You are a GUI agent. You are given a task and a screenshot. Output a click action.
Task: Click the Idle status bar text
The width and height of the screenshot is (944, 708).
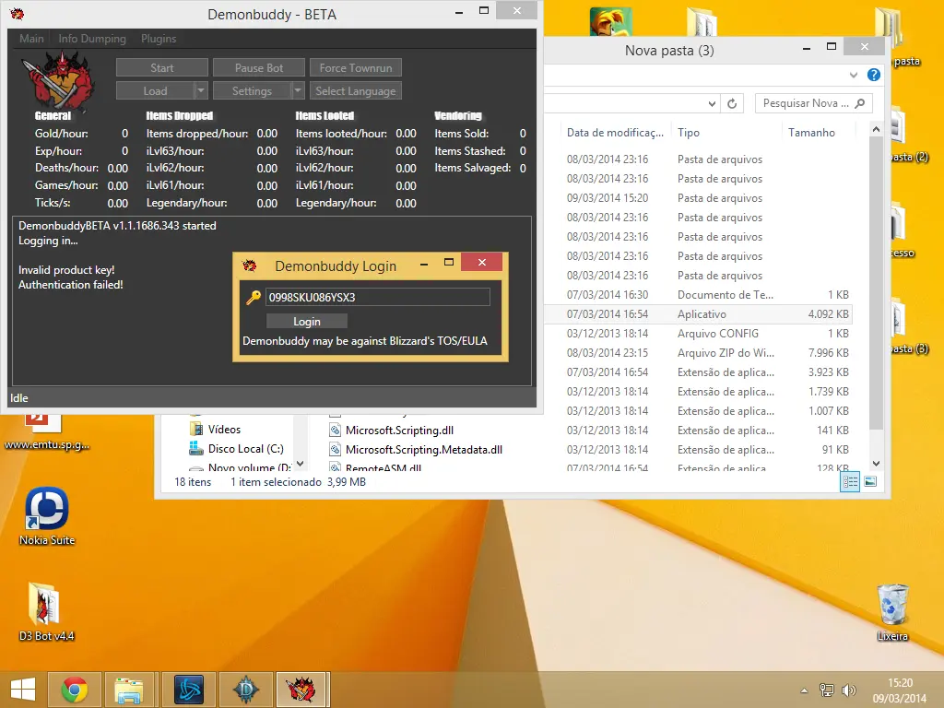19,398
